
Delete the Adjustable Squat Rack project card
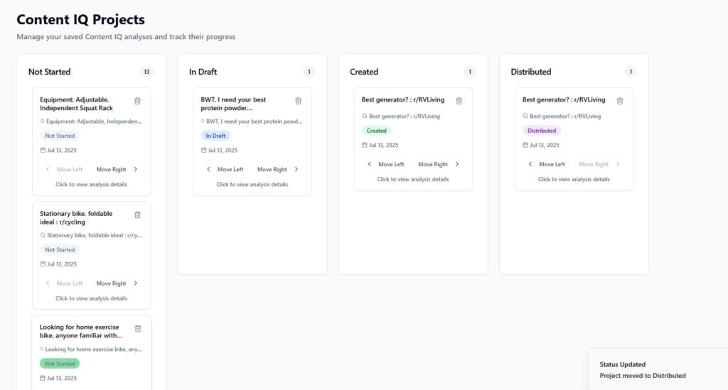(x=137, y=101)
